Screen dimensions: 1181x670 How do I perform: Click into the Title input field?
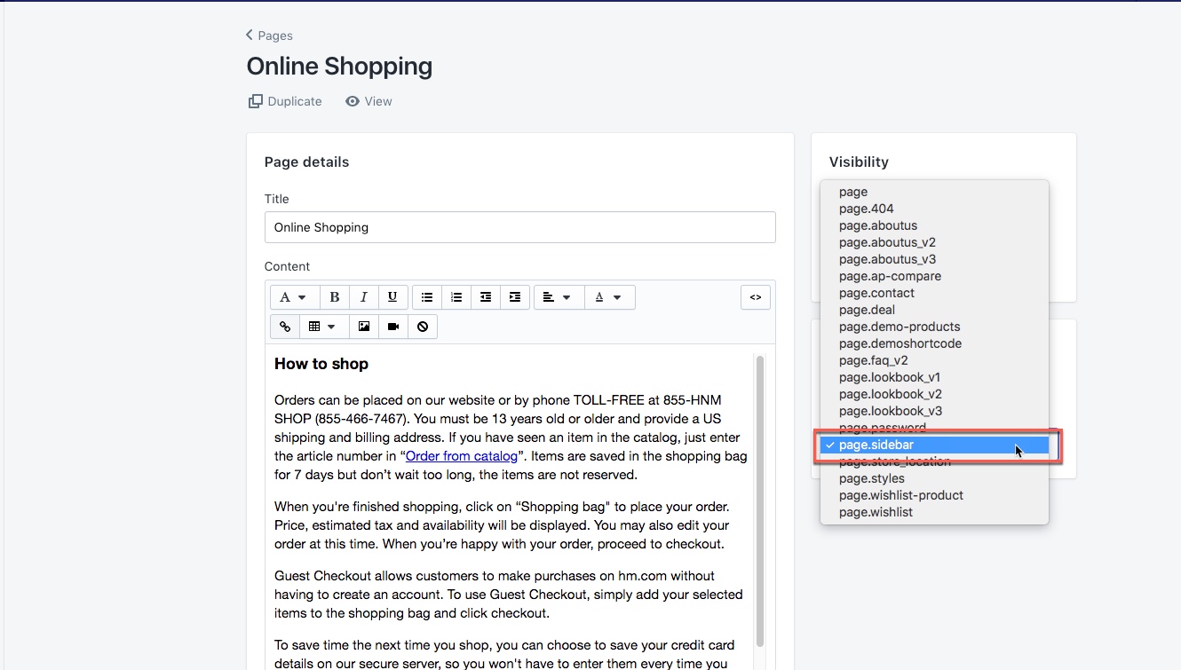coord(520,227)
